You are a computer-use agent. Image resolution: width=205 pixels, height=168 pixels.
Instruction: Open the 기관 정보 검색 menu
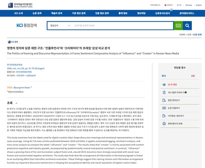(x=78, y=13)
